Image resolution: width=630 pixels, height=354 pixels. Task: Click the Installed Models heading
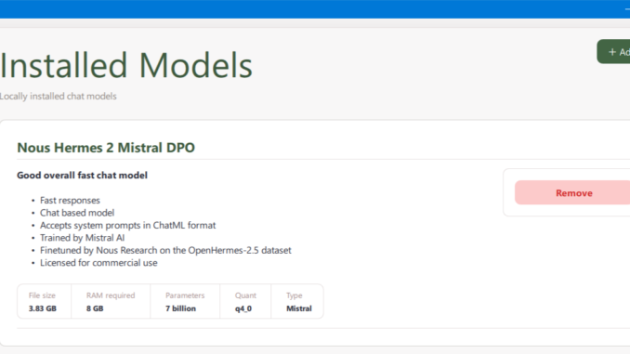(125, 65)
